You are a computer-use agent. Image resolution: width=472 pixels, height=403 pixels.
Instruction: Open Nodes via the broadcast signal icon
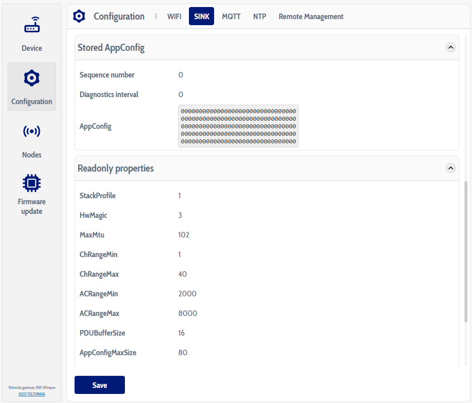tap(32, 132)
